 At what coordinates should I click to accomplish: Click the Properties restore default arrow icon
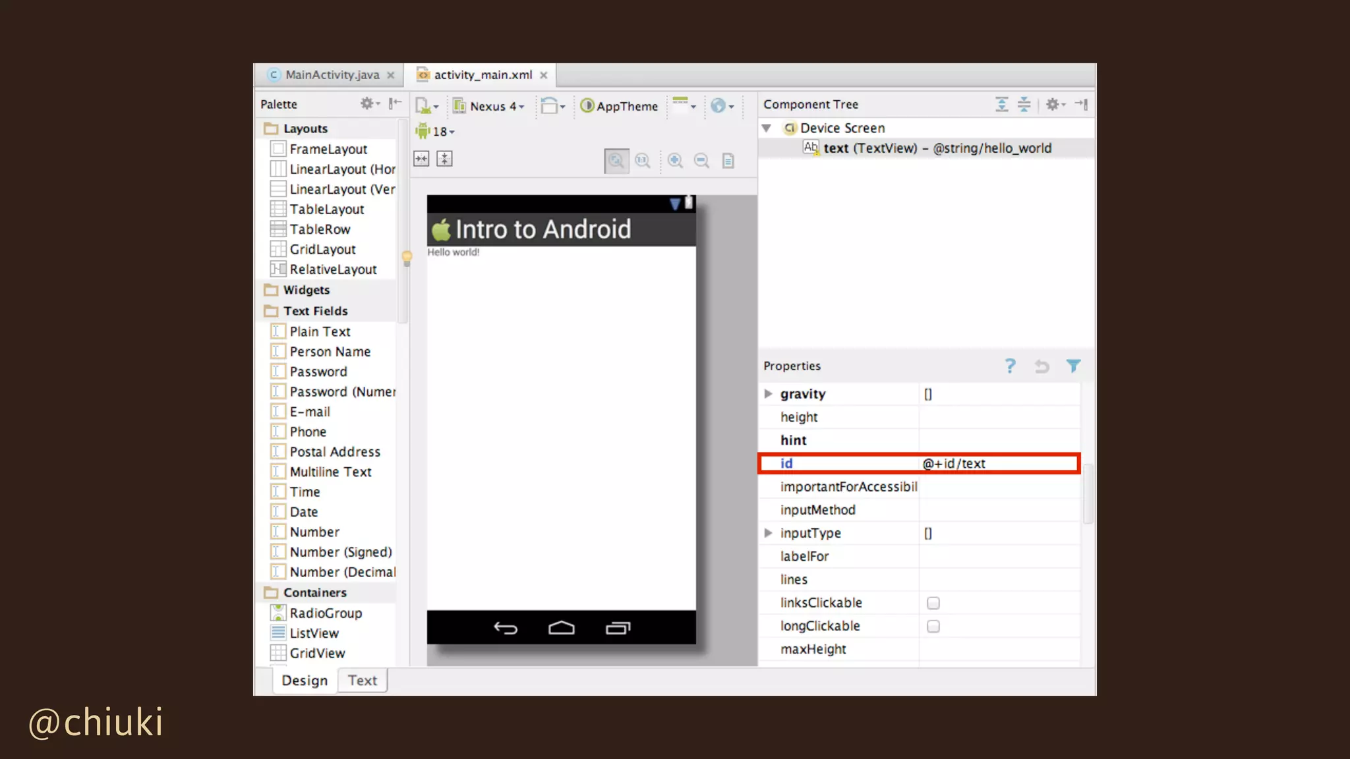pos(1042,366)
